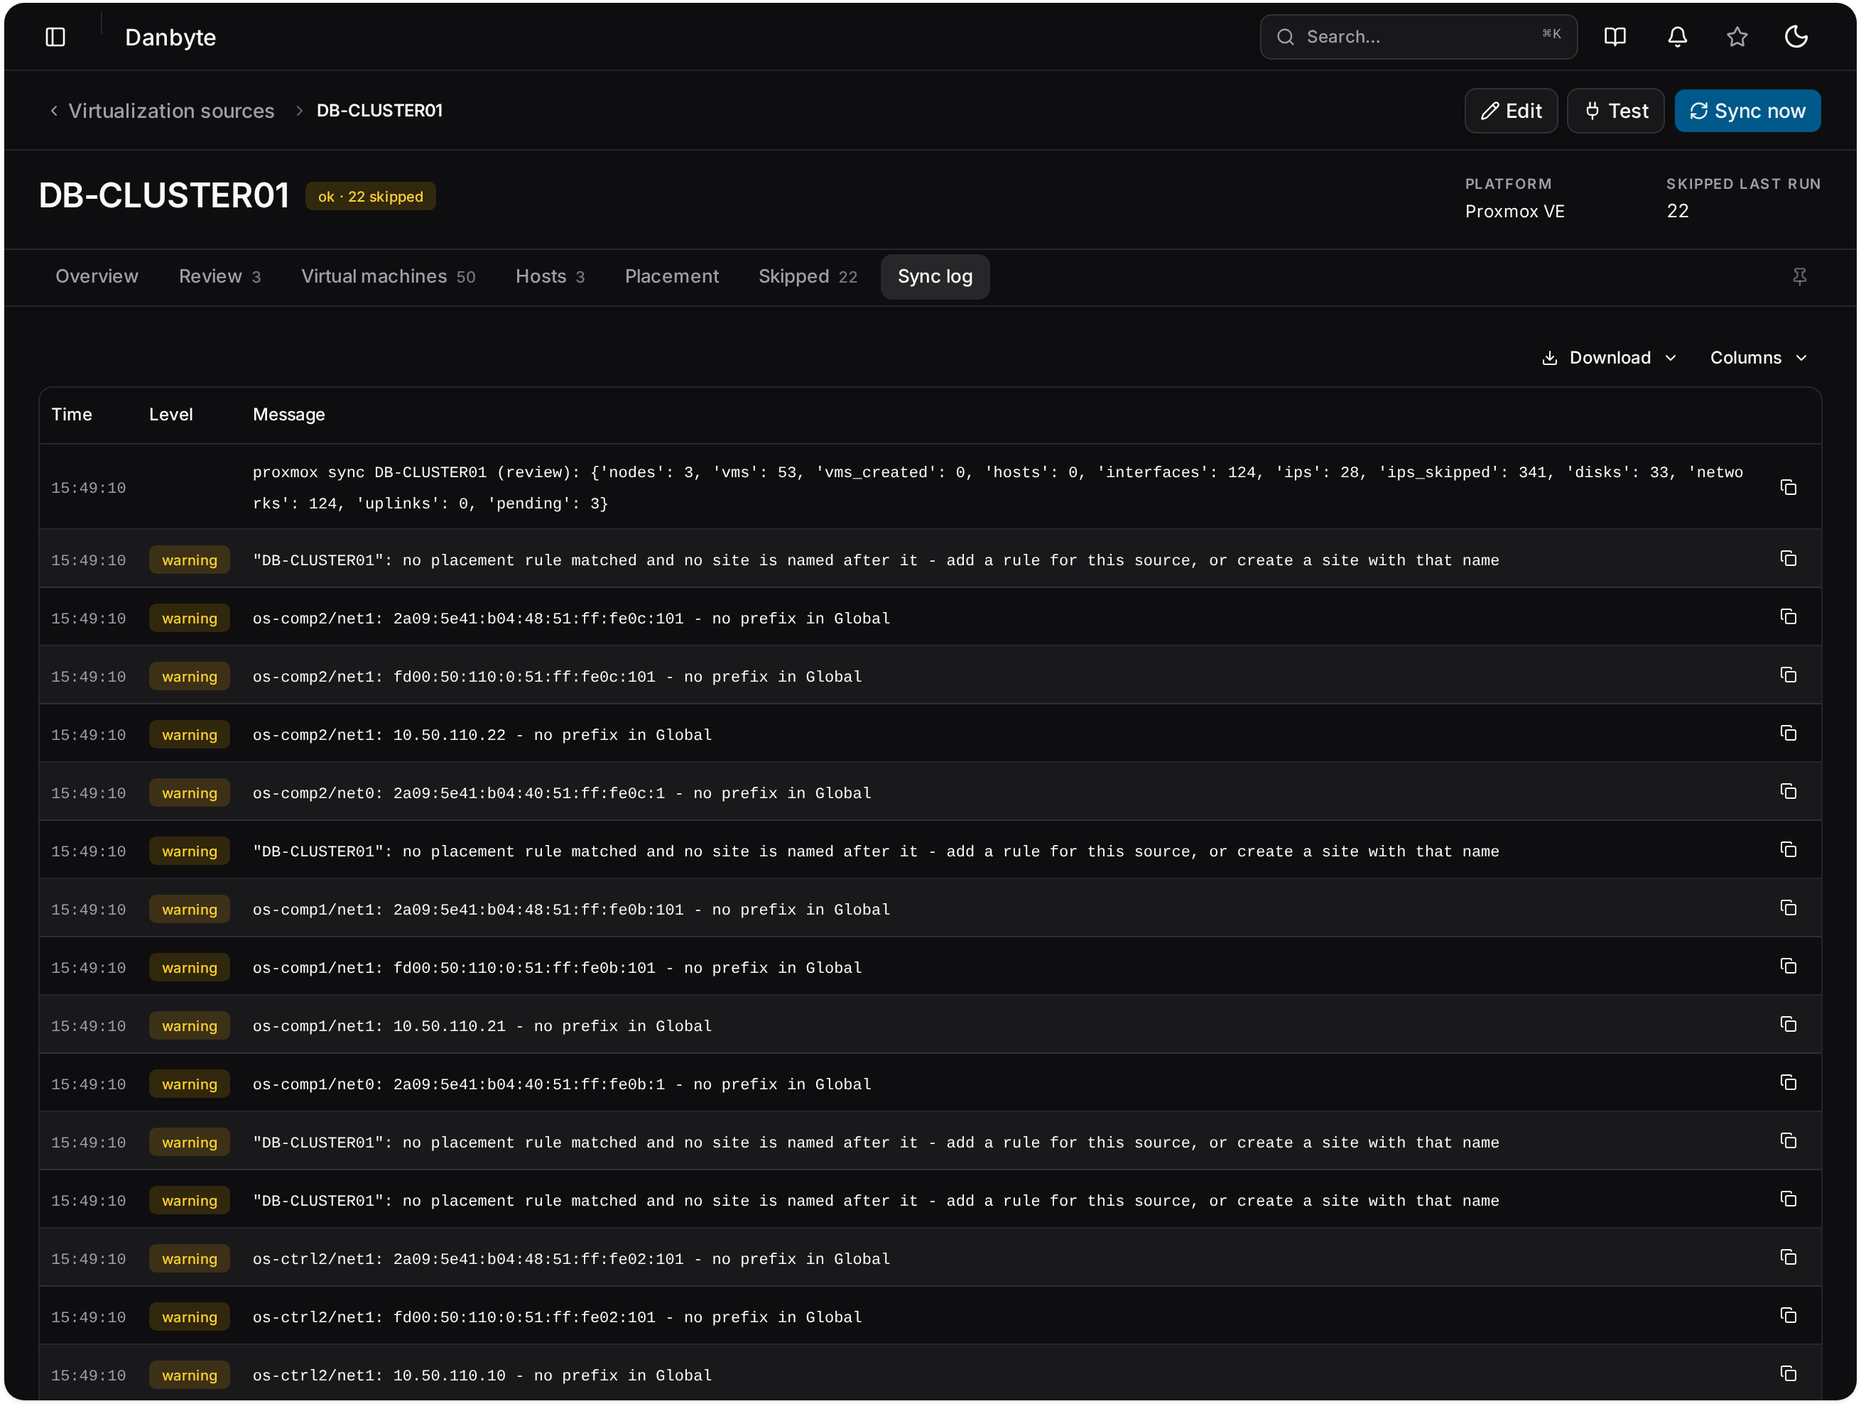Copy os-comp2/net1 2a09 address log row
1861x1406 pixels.
(x=1788, y=616)
